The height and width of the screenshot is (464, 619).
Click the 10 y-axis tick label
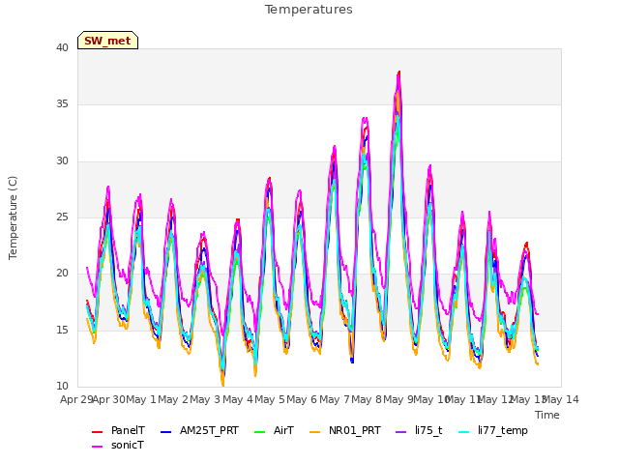62,387
